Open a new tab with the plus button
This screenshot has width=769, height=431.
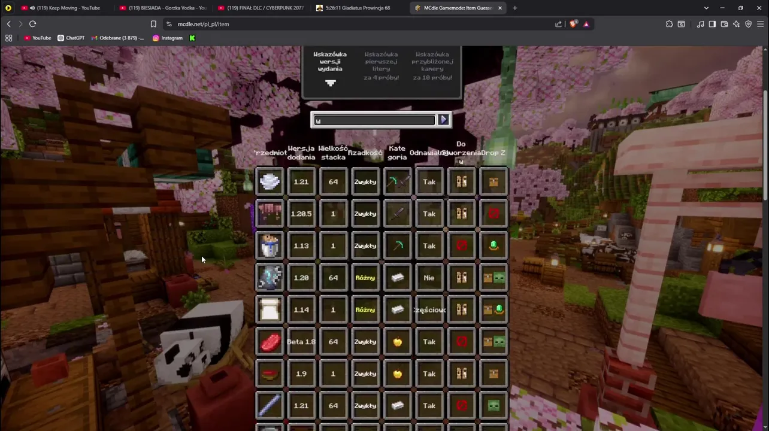point(514,8)
